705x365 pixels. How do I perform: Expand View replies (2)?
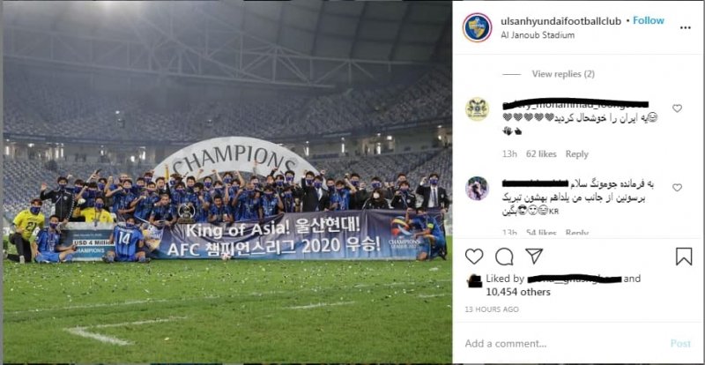[x=563, y=74]
